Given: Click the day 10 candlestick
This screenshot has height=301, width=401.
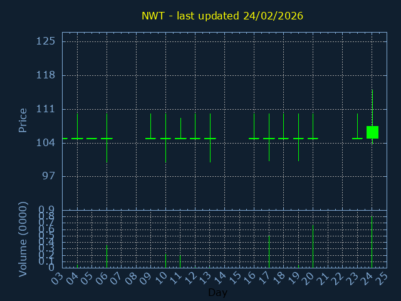Looking at the screenshot, I should (x=165, y=138).
